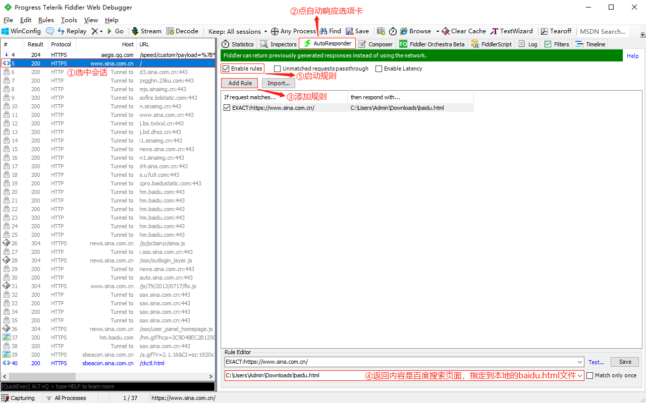The height and width of the screenshot is (403, 646).
Task: Uncheck the EXACT:https://www.sina.com.cn/ rule checkbox
Action: (x=227, y=108)
